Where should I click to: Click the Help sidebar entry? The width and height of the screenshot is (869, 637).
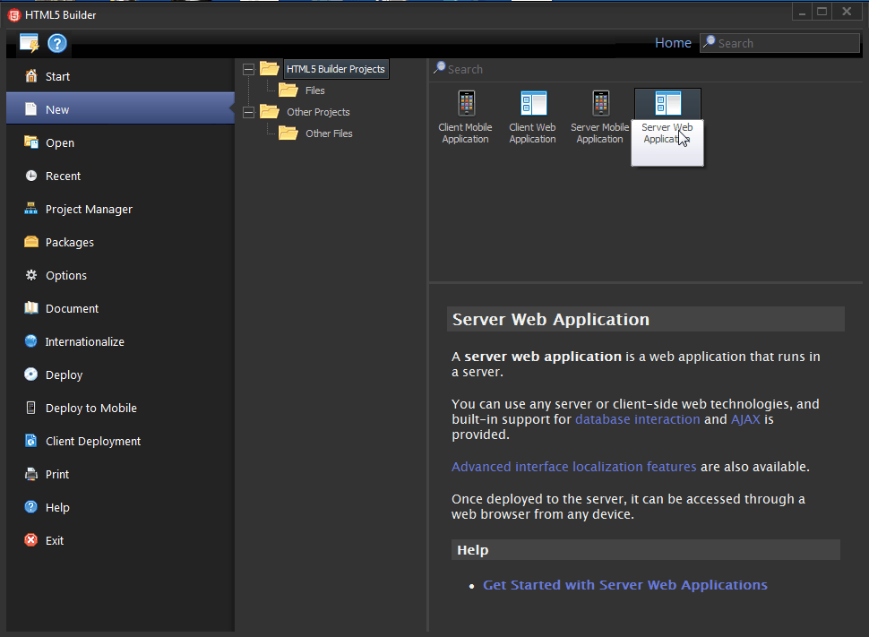point(120,507)
